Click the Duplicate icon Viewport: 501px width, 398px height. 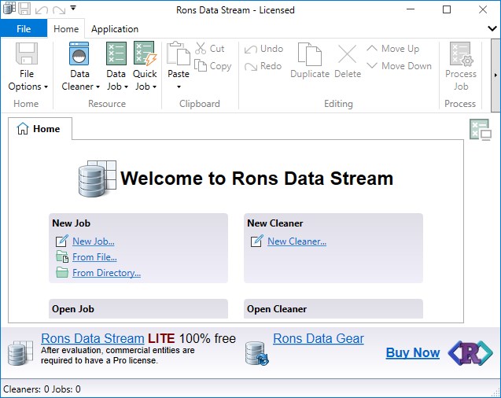[x=309, y=54]
